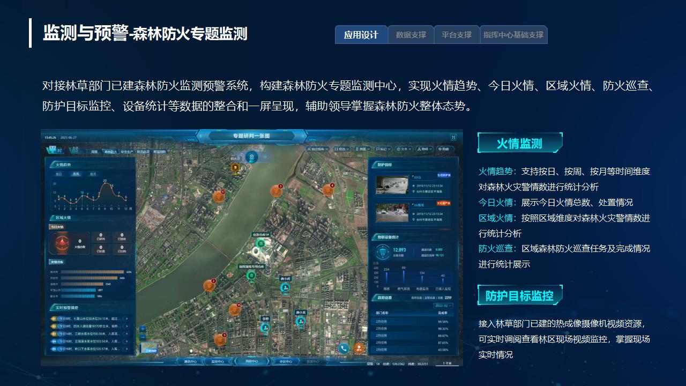Click the blue phone call icon
The width and height of the screenshot is (686, 386).
[x=344, y=348]
